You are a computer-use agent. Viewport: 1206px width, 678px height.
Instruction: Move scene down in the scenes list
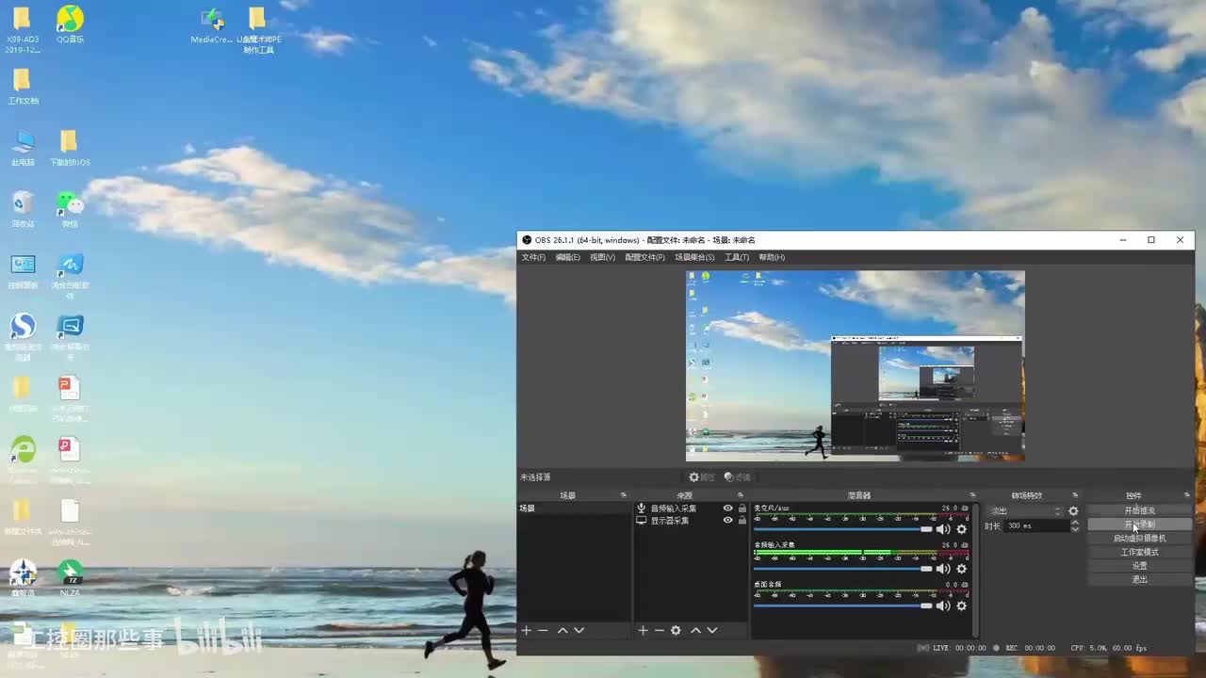coord(579,630)
